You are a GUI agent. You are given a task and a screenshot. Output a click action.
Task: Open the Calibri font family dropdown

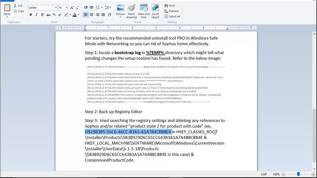point(55,7)
